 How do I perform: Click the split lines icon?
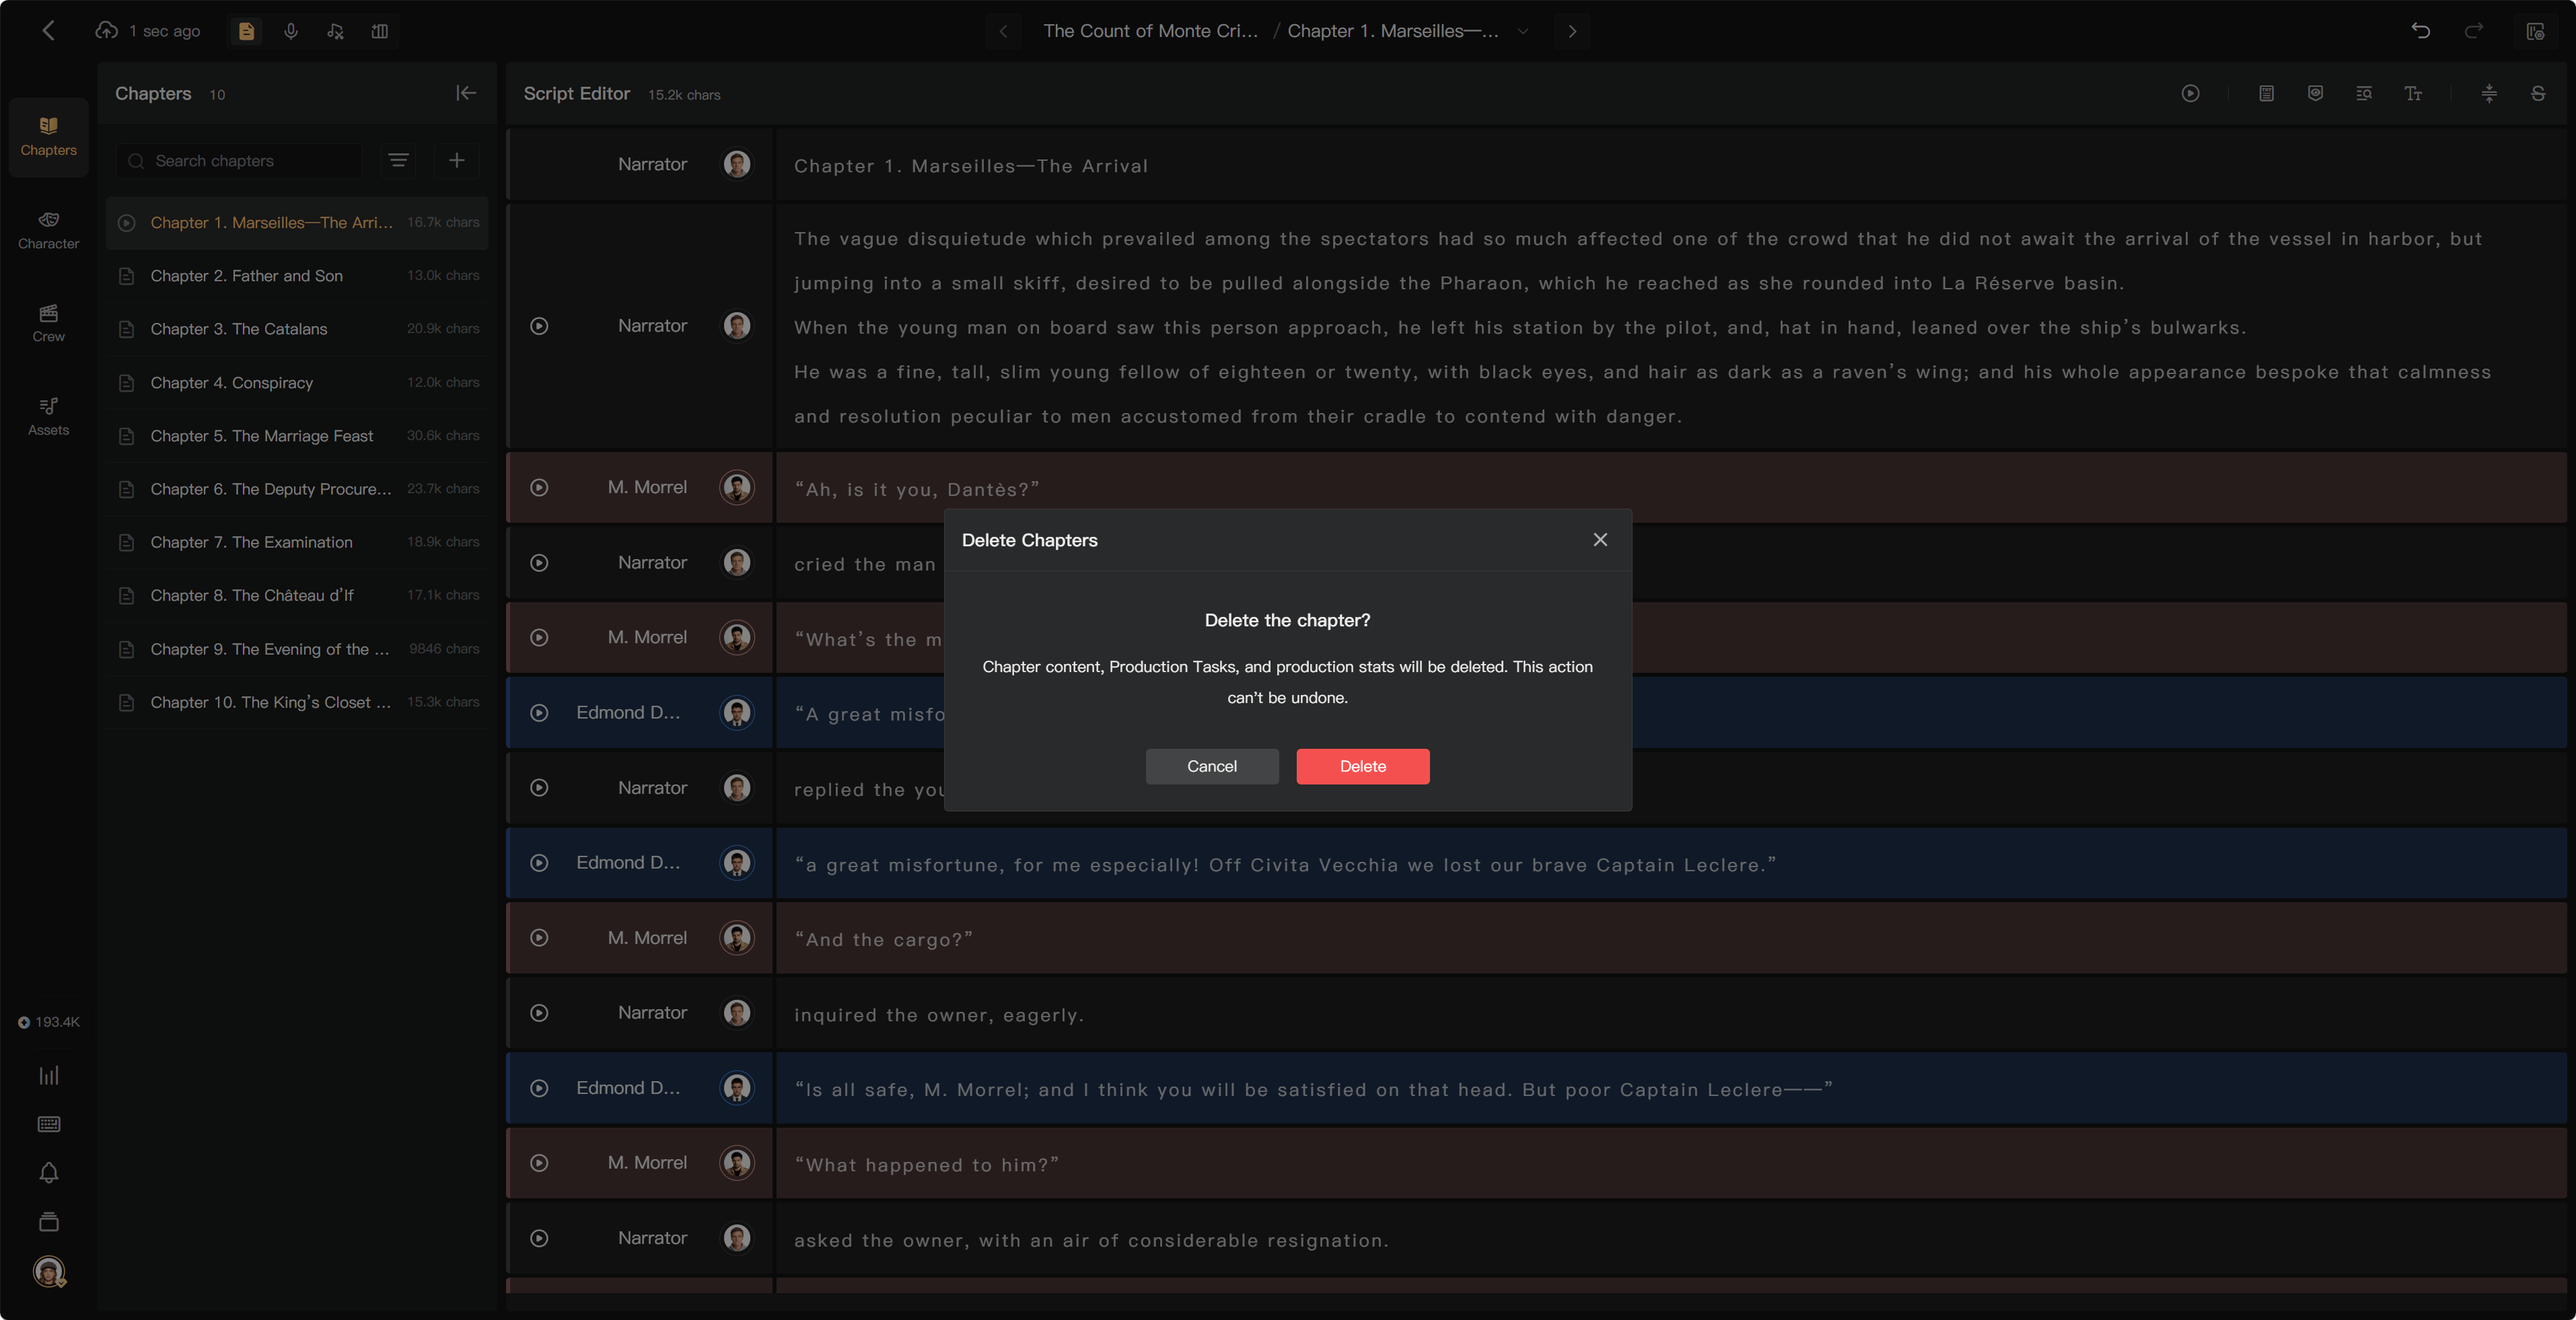(x=2489, y=93)
